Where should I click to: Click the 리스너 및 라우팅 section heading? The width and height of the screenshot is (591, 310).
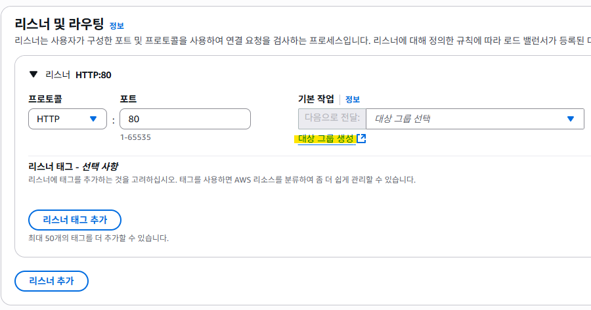(x=59, y=24)
